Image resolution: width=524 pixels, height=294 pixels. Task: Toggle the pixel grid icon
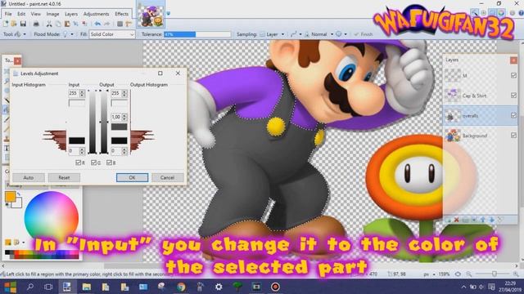(x=120, y=24)
